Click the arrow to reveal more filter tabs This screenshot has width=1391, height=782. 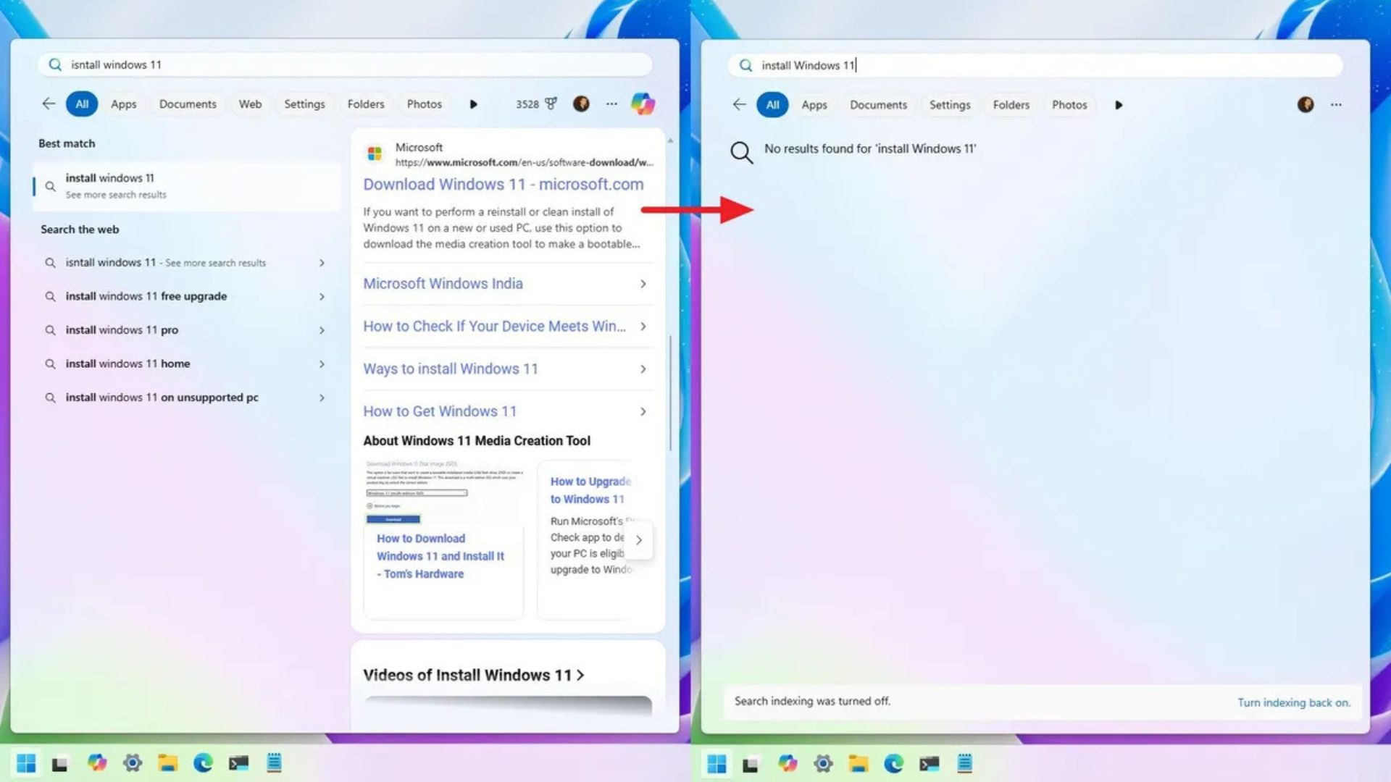coord(474,104)
